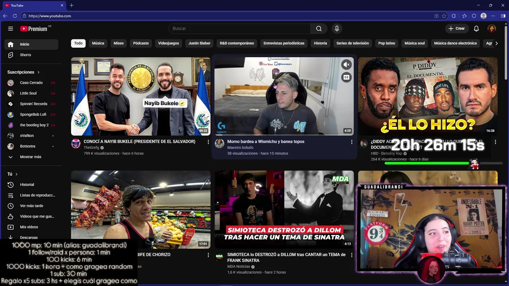Open the browser profile icon
The width and height of the screenshot is (509, 286).
click(x=484, y=16)
